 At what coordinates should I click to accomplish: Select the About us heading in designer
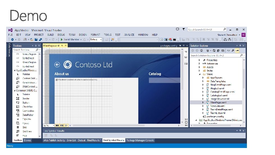point(62,74)
